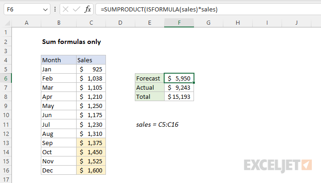This screenshot has width=321, height=183.
Task: Select Actual value 9,243 cell
Action: [179, 88]
